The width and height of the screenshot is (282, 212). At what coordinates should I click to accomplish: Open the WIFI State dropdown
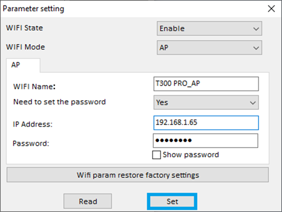pyautogui.click(x=209, y=29)
